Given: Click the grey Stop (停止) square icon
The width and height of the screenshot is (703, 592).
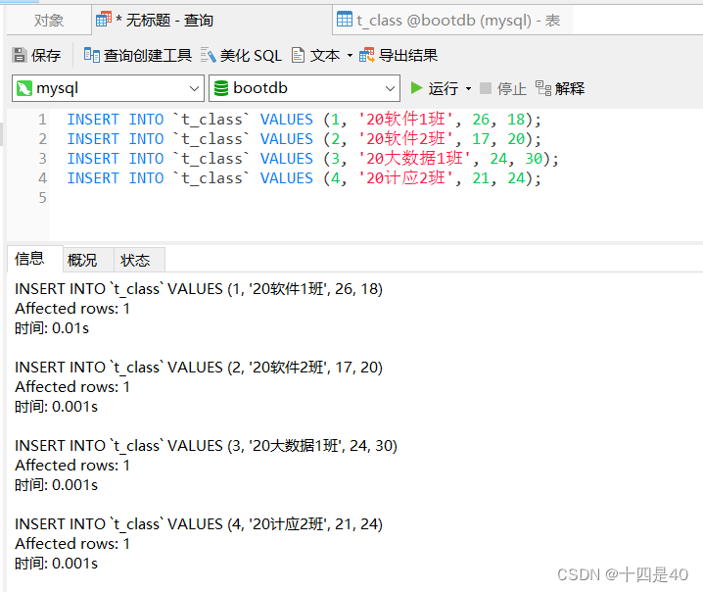Looking at the screenshot, I should coord(486,88).
